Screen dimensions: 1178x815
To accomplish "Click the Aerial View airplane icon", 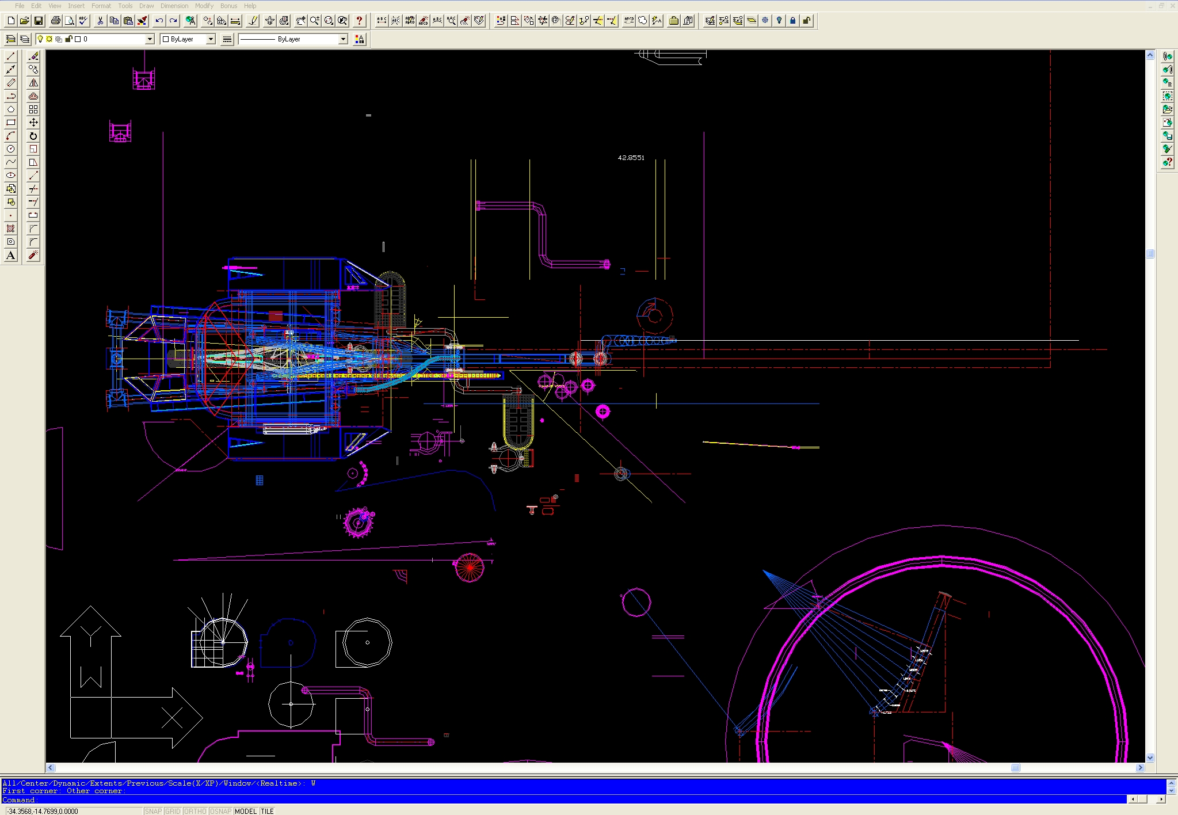I will [270, 21].
